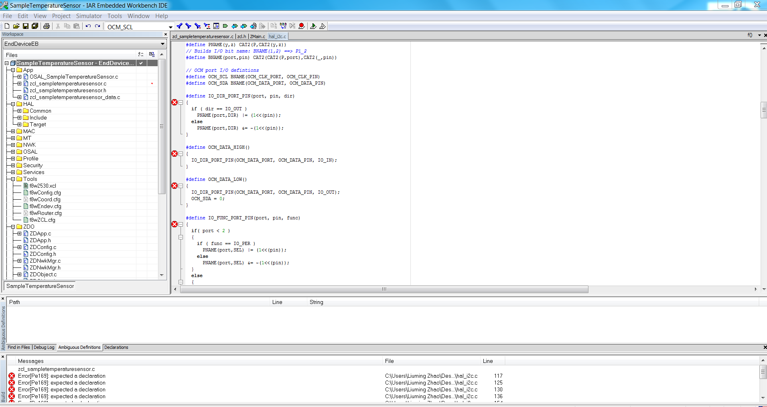
Task: Open the File menu
Action: 7,16
